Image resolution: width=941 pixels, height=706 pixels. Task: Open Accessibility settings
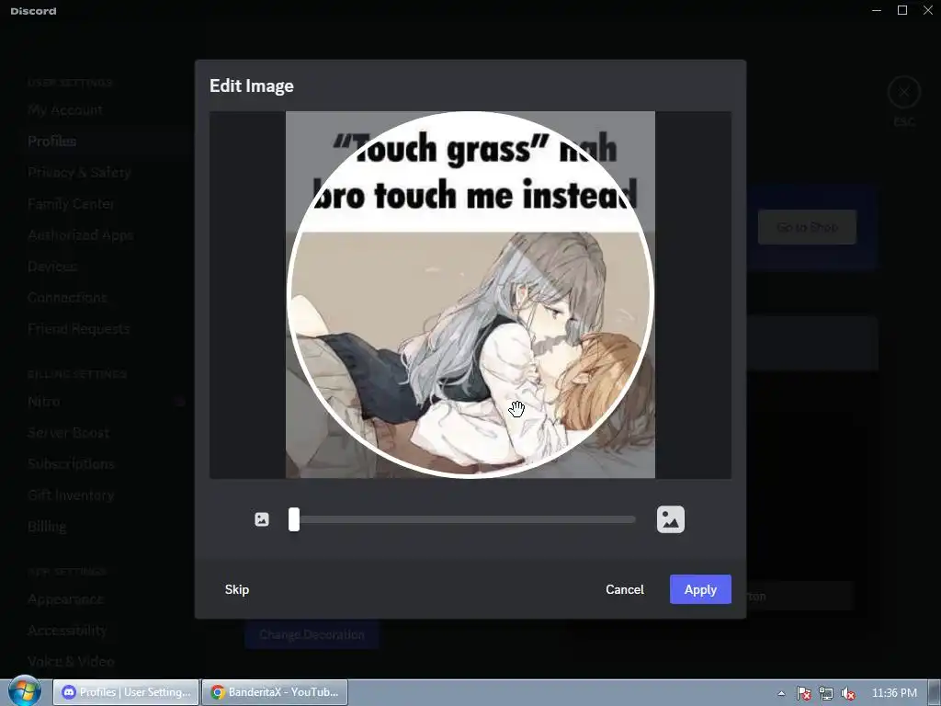pos(67,630)
